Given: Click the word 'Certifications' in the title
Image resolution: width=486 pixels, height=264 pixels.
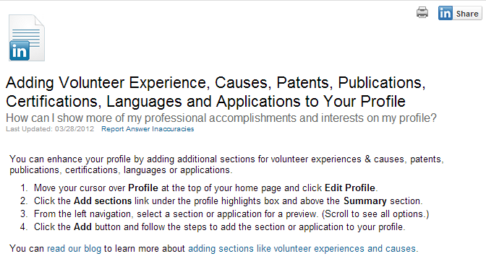Looking at the screenshot, I should pos(51,102).
